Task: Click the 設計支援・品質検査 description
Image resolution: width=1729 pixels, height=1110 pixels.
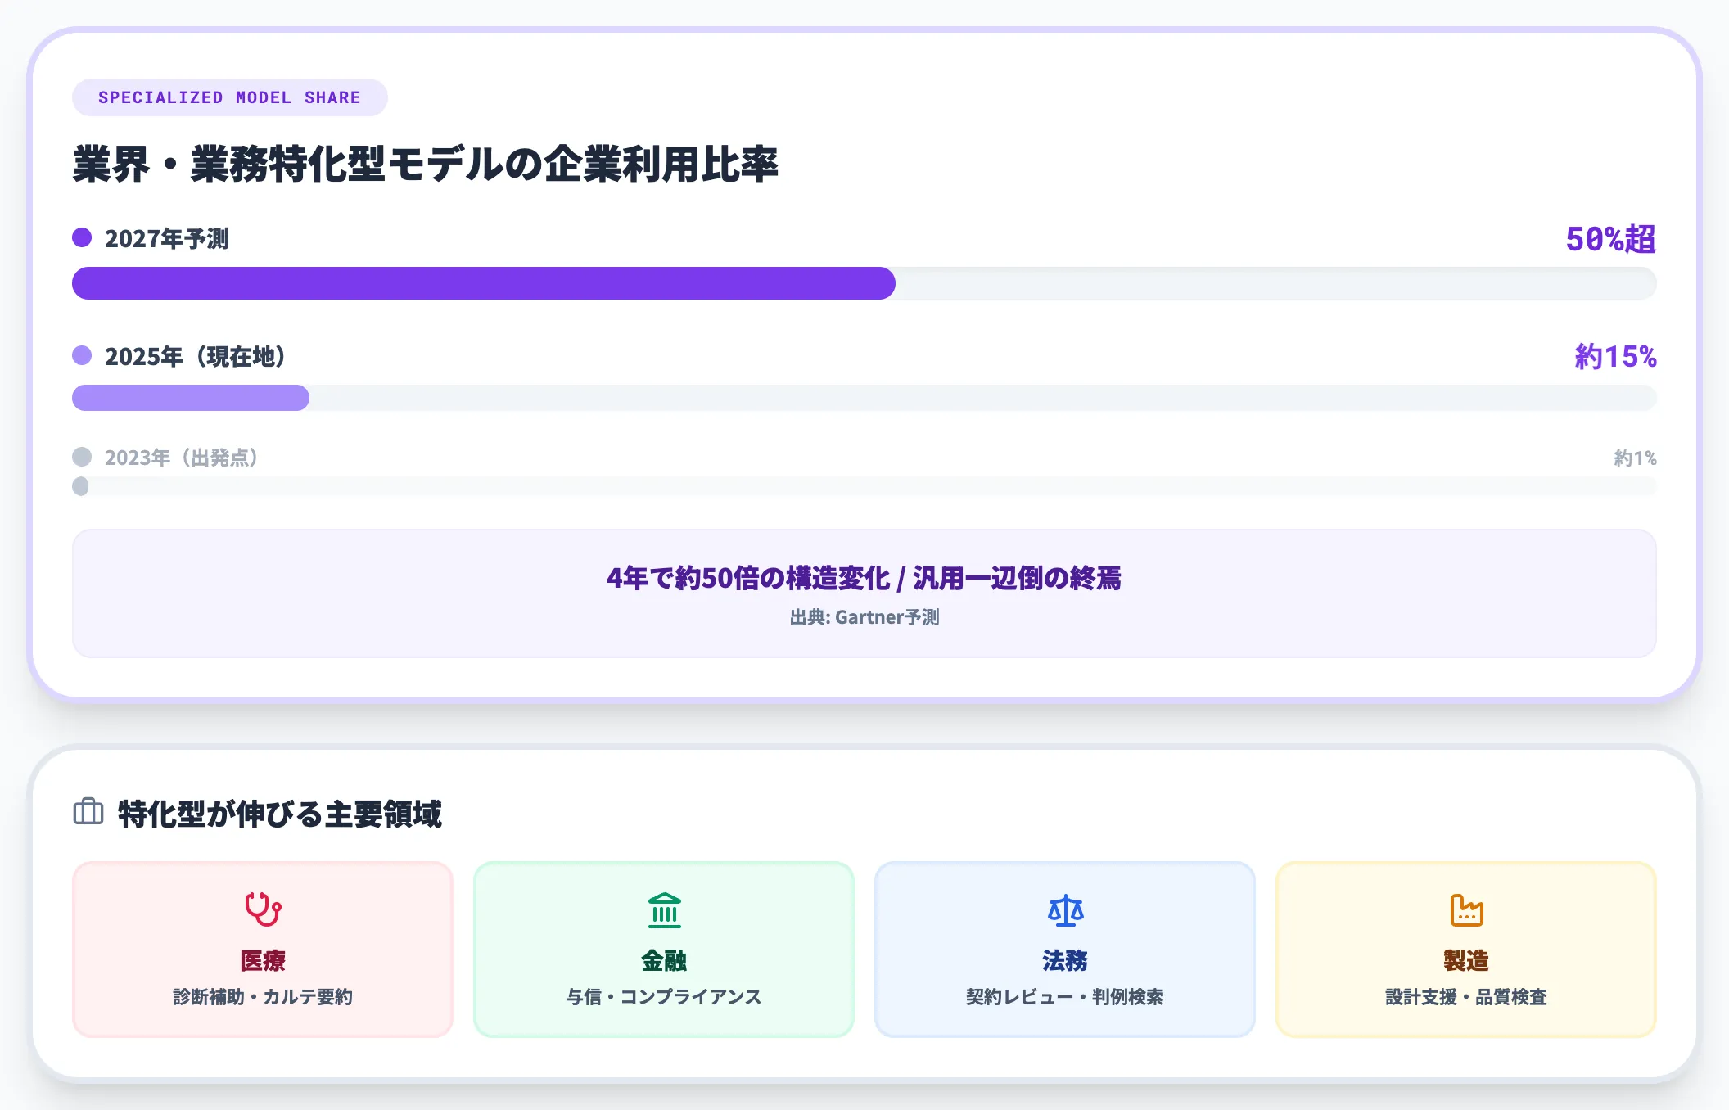Action: 1466,997
